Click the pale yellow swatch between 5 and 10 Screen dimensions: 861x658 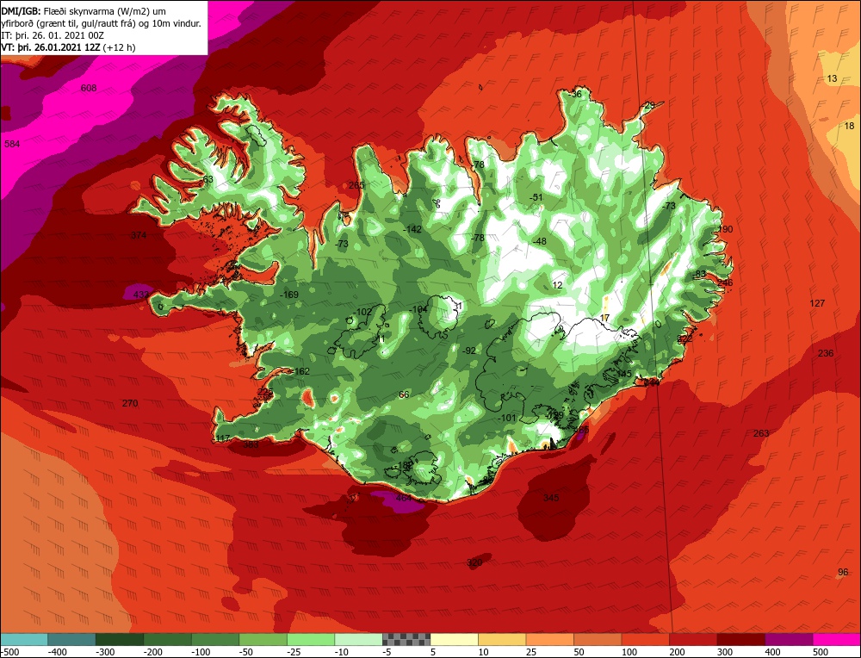(455, 639)
